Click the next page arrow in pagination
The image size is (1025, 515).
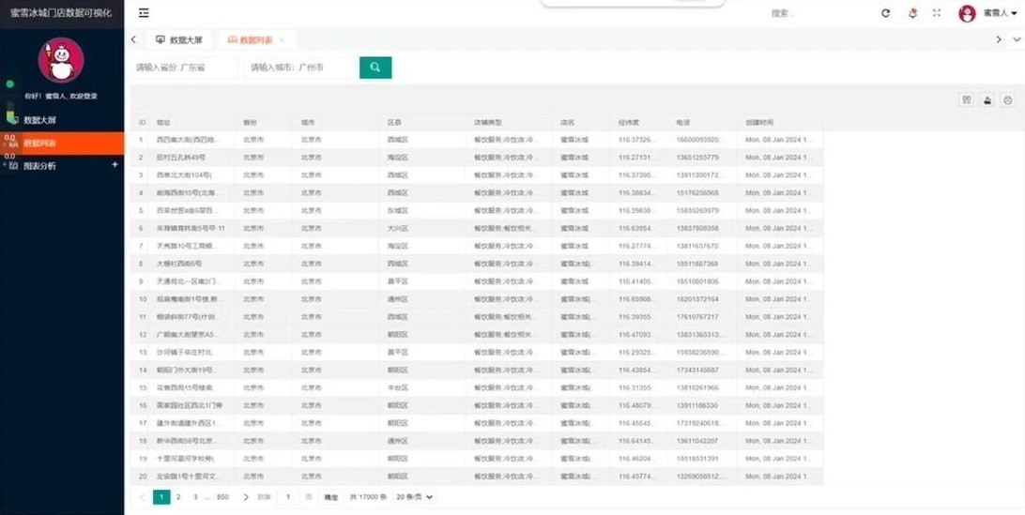pyautogui.click(x=246, y=497)
